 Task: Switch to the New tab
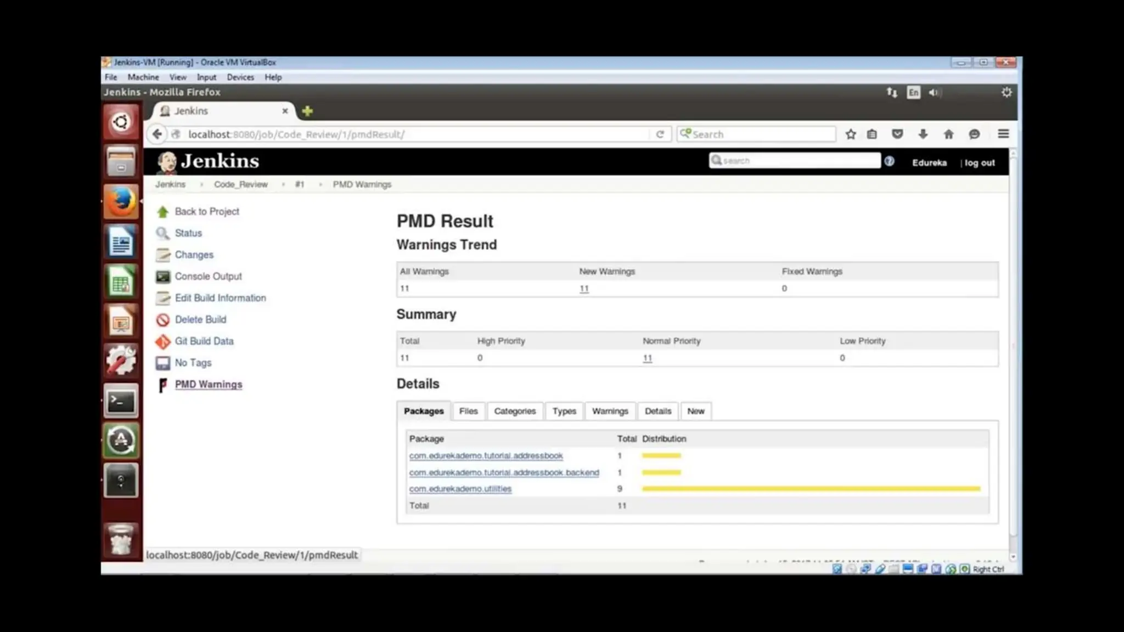pyautogui.click(x=695, y=411)
